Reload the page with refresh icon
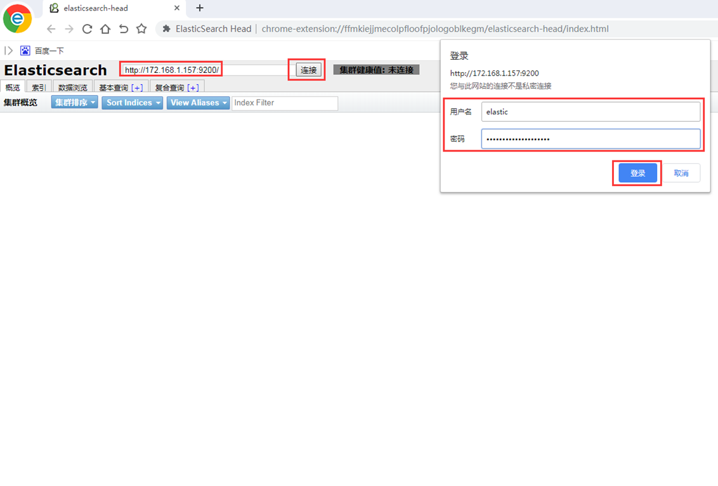The image size is (718, 486). tap(87, 29)
